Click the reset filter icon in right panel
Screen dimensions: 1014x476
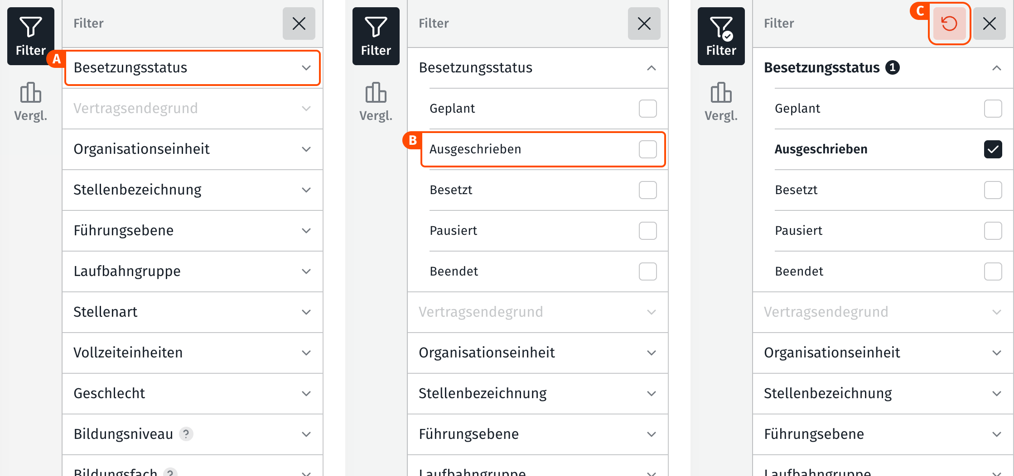[949, 24]
